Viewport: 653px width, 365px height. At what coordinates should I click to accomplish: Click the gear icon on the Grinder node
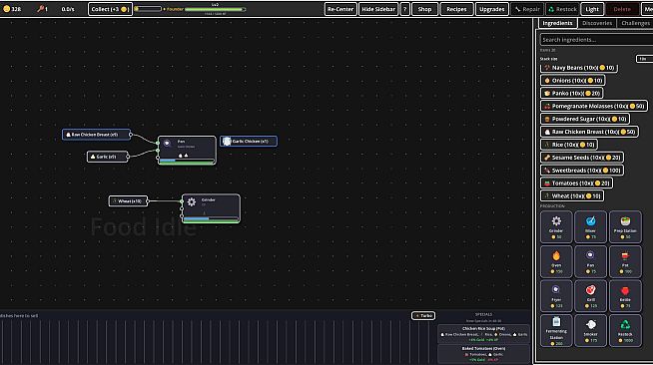191,202
